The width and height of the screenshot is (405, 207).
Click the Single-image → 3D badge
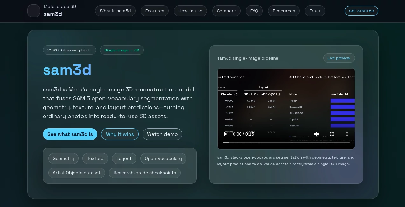122,50
